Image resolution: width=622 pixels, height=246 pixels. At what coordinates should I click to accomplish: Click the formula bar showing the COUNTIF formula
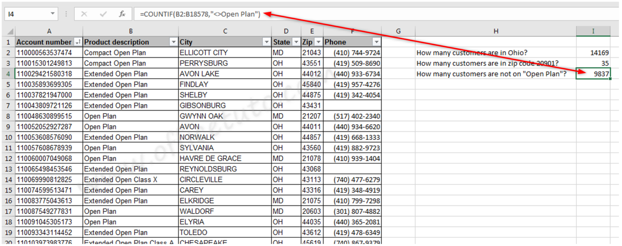202,13
